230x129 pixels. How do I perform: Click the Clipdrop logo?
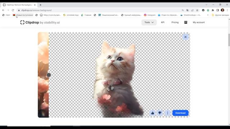point(40,22)
